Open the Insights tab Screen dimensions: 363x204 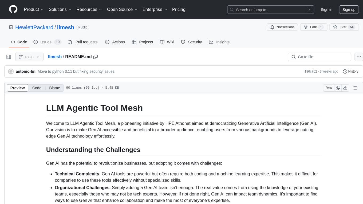[x=219, y=42]
